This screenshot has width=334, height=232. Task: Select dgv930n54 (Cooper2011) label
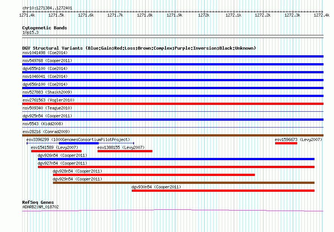(x=156, y=187)
